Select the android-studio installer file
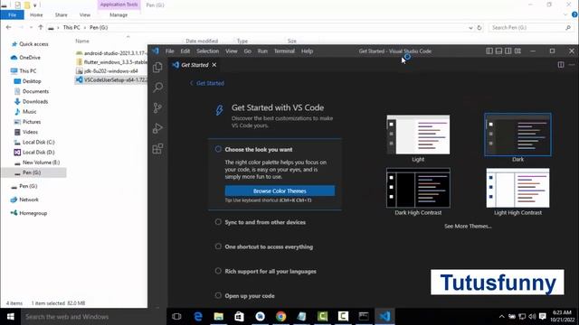 tap(111, 53)
